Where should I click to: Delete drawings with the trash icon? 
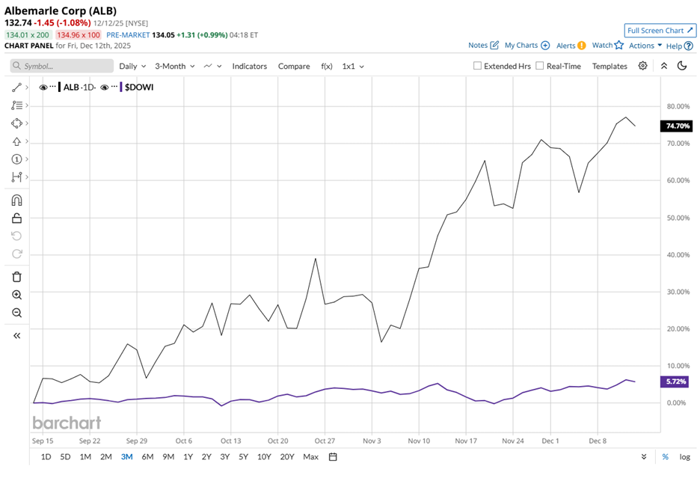pyautogui.click(x=16, y=277)
